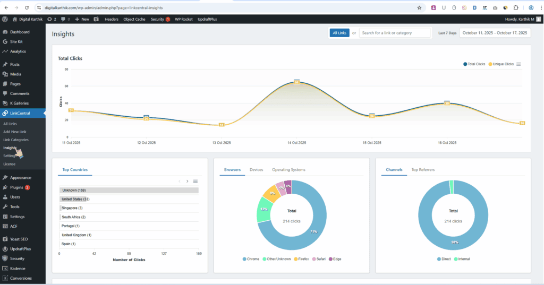Switch to the Devices tab
The height and width of the screenshot is (285, 544).
tap(256, 170)
